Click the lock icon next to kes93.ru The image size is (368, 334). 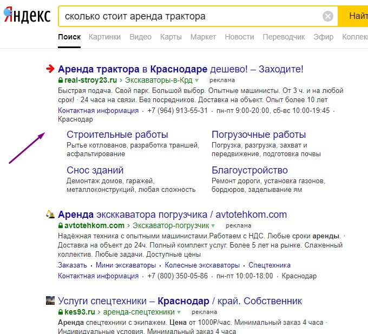point(61,312)
